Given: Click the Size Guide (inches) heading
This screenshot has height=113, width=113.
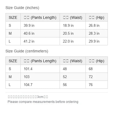Looking at the screenshot, I should coord(22,8).
